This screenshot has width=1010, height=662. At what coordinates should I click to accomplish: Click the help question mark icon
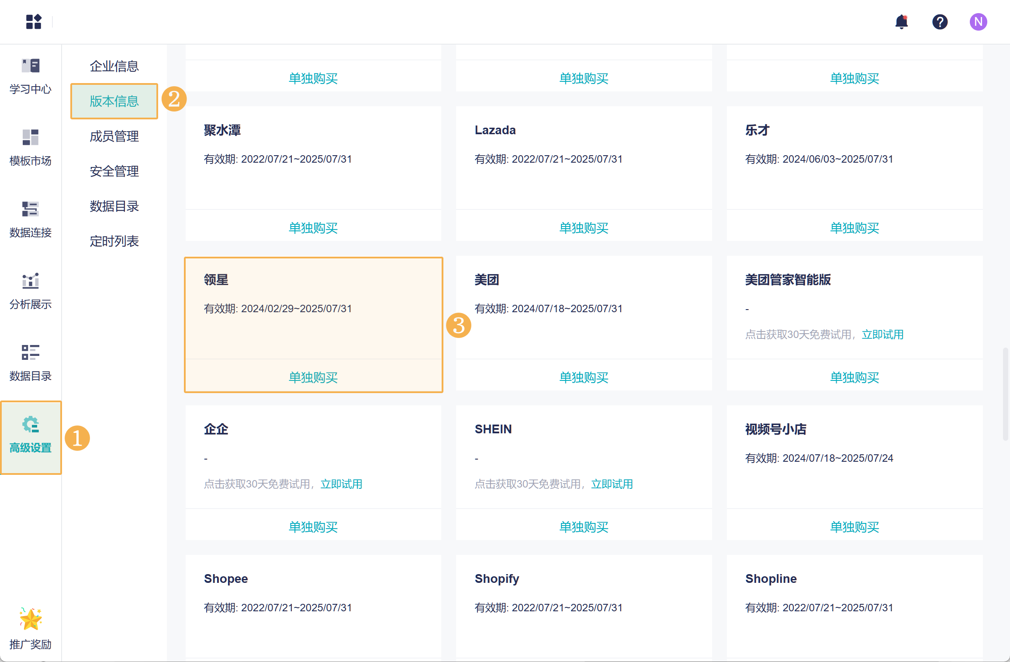tap(940, 21)
